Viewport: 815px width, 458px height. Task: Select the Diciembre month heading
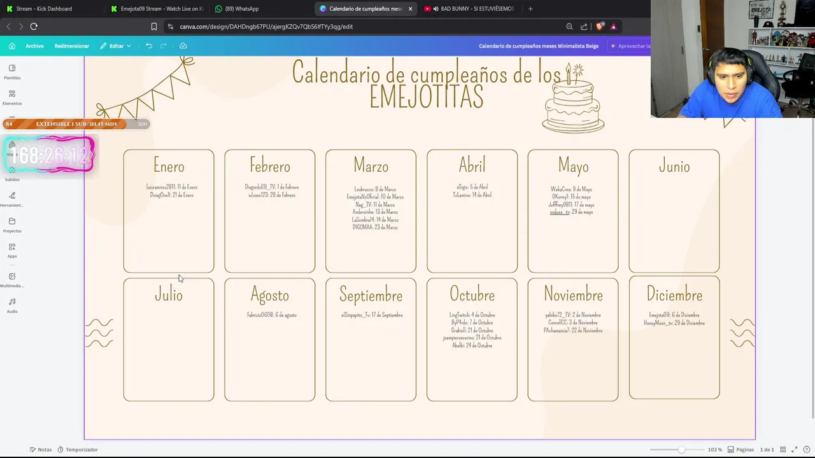click(674, 295)
